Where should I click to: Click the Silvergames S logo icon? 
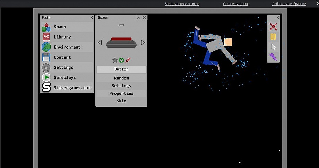point(46,87)
